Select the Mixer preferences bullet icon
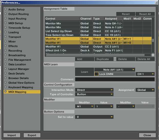The width and height of the screenshot is (159, 140). (x=5, y=41)
